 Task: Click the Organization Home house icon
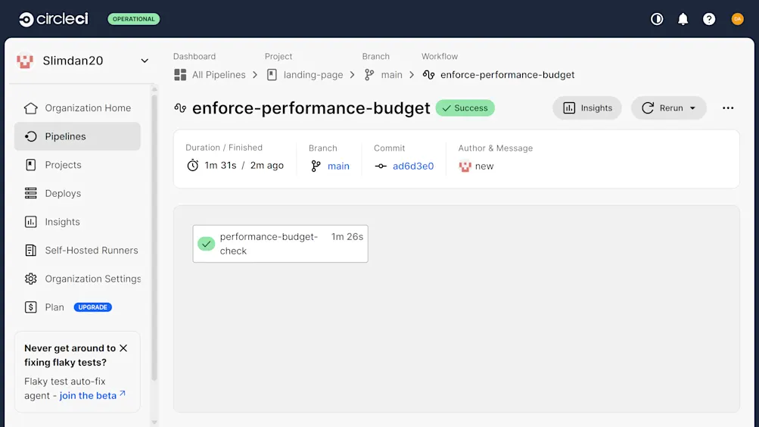click(30, 108)
